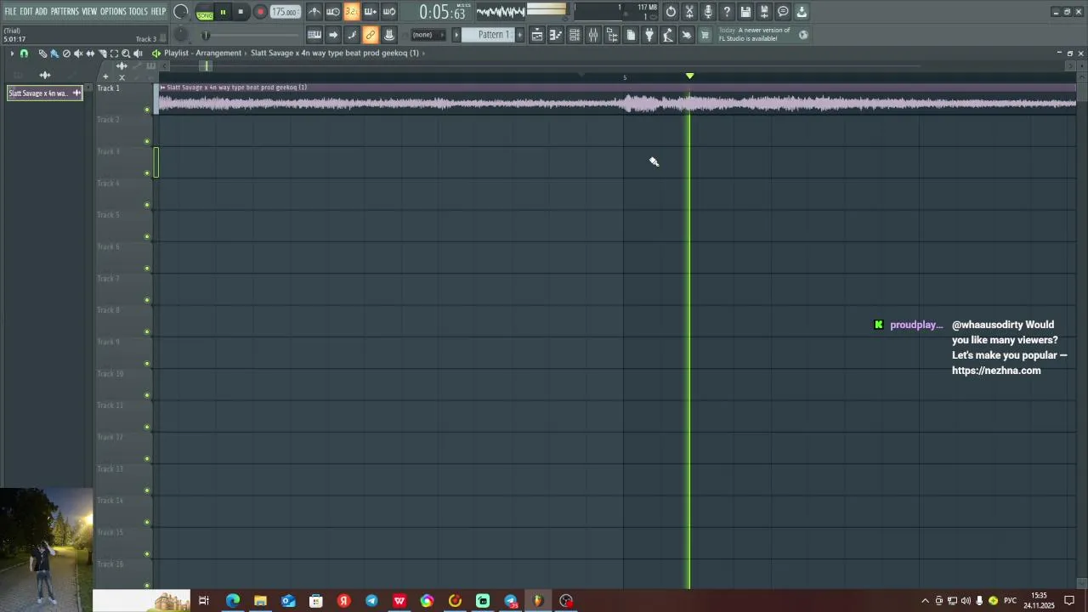Image resolution: width=1088 pixels, height=612 pixels.
Task: Click the export/render download icon
Action: click(802, 12)
